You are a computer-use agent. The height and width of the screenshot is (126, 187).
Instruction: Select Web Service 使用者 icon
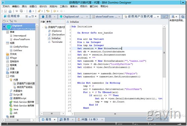(x=11, y=106)
